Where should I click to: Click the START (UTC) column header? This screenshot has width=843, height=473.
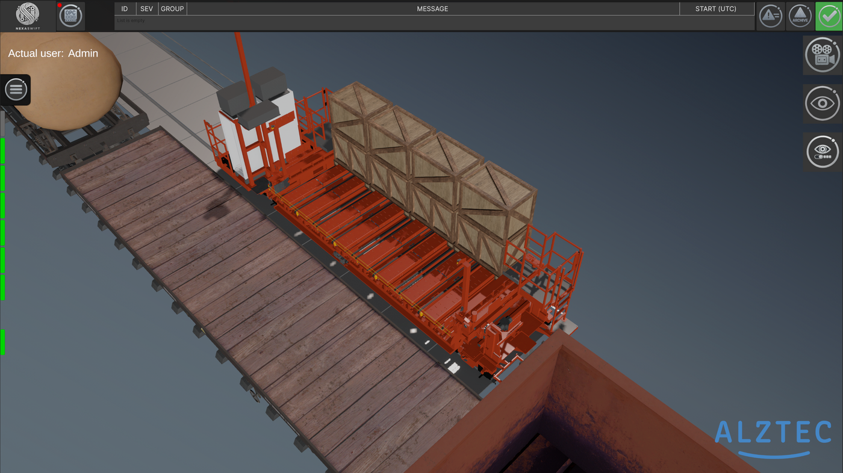tap(716, 9)
